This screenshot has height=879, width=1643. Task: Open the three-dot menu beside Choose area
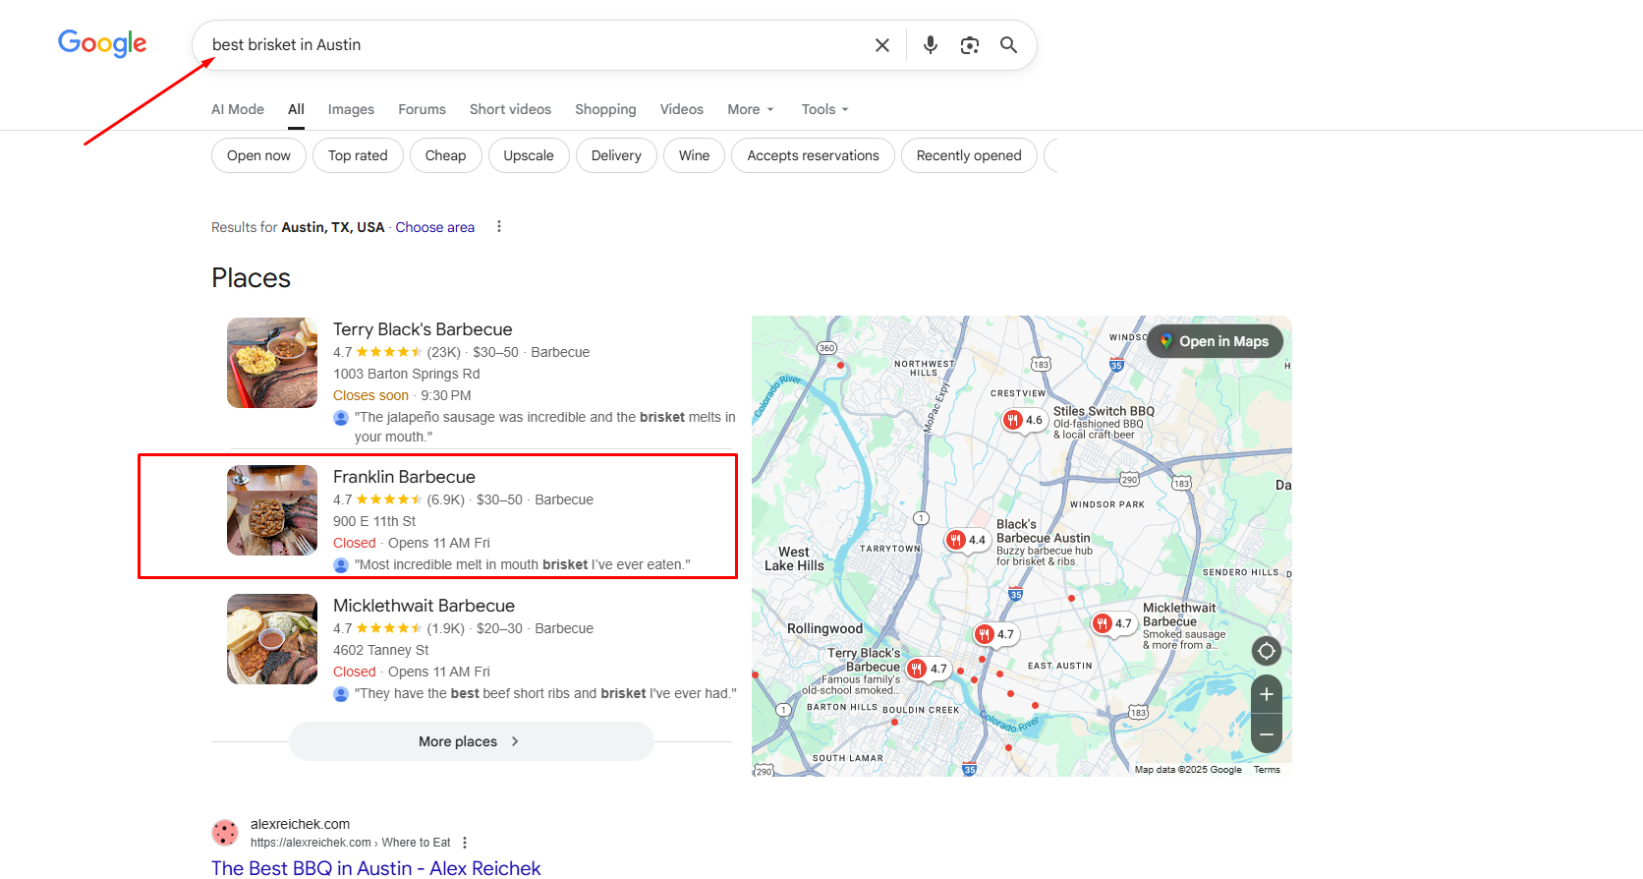tap(499, 227)
